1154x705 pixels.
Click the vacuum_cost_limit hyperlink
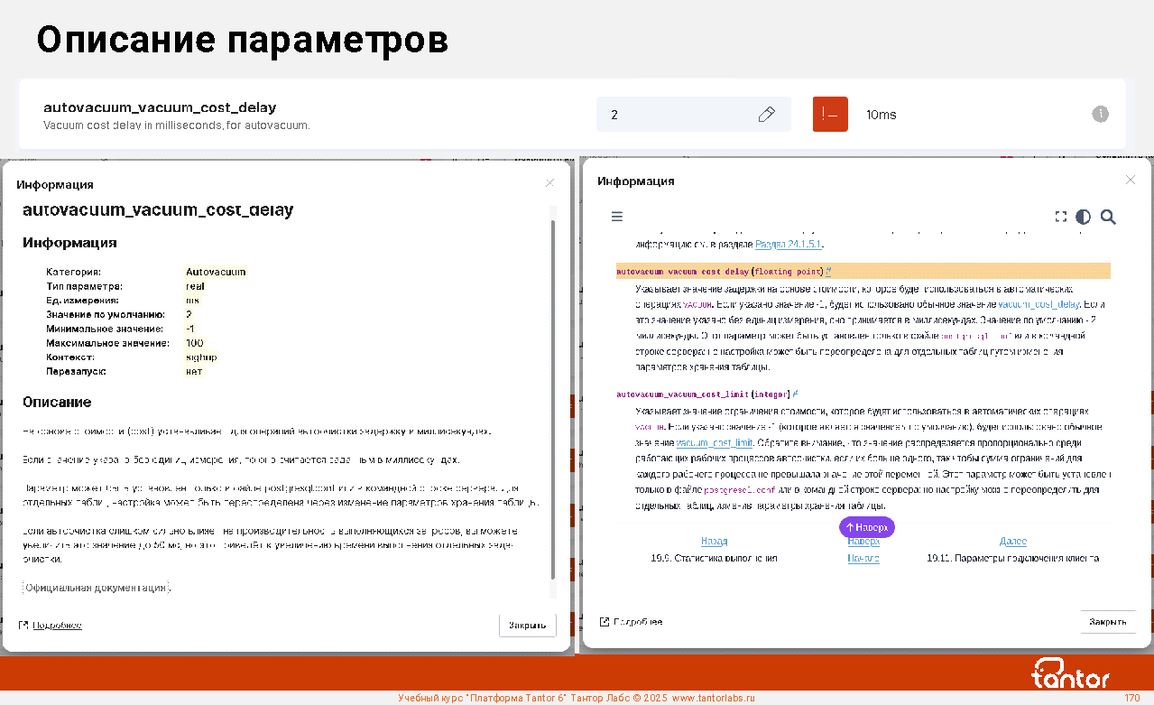(715, 443)
